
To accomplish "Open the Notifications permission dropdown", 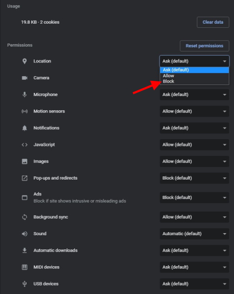I will coord(194,128).
